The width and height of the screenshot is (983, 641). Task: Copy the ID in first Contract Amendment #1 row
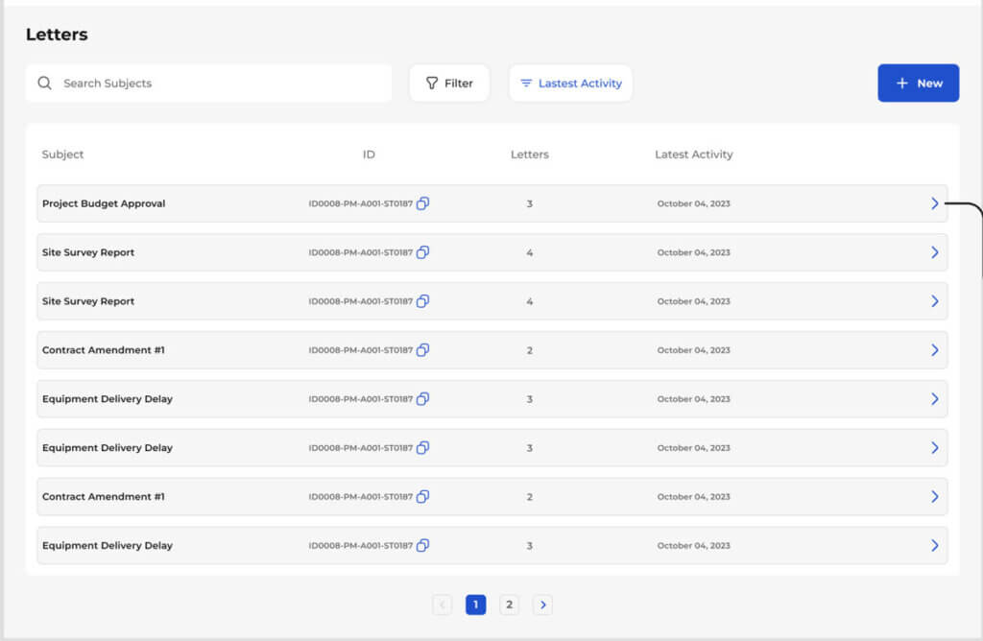(422, 350)
